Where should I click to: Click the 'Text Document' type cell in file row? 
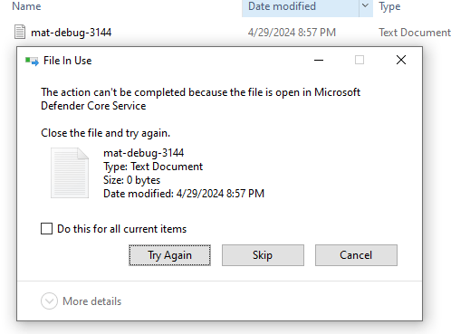[415, 33]
